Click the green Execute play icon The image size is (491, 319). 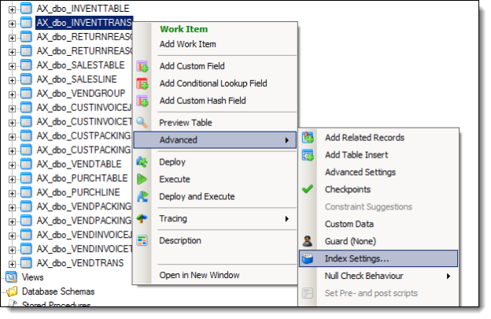142,180
